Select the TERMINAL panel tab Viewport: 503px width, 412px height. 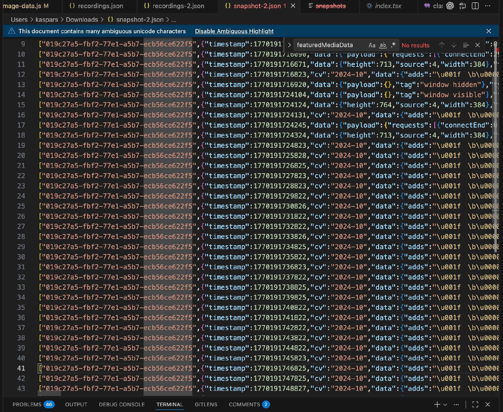coord(170,404)
